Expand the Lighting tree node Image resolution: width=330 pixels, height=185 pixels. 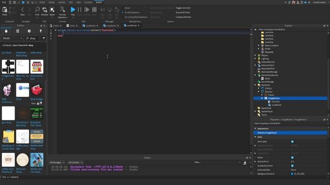255,59
